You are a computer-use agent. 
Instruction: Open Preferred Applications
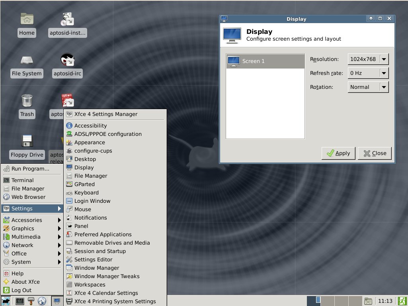click(115, 234)
